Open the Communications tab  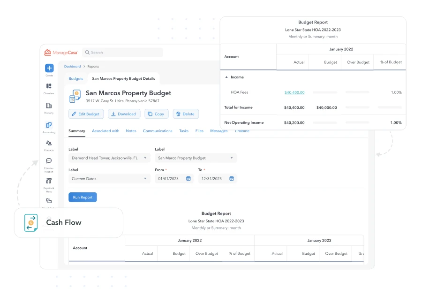[x=158, y=131]
